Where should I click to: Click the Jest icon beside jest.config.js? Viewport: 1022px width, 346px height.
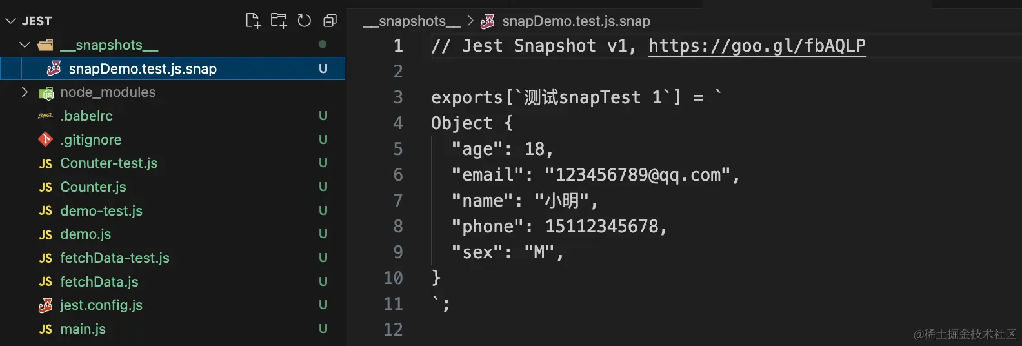point(45,305)
